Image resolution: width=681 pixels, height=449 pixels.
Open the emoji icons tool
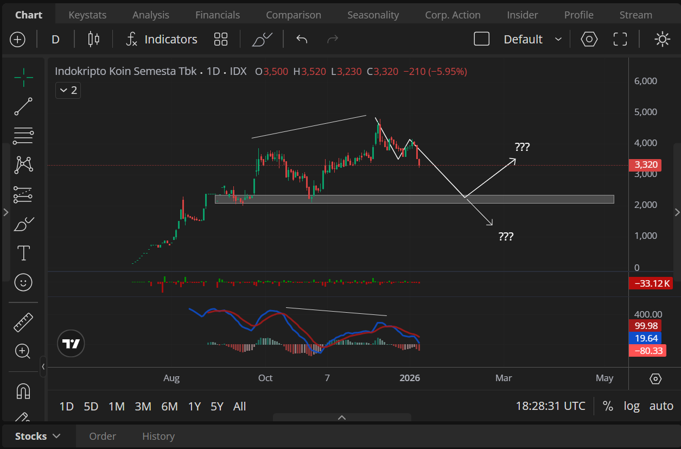coord(23,282)
